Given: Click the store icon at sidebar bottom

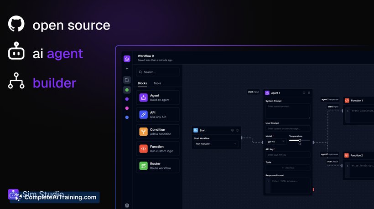Looking at the screenshot, I should tap(127, 205).
